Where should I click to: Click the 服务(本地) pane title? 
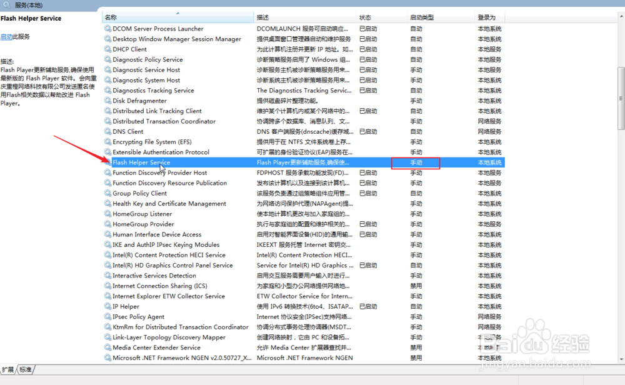[x=29, y=5]
